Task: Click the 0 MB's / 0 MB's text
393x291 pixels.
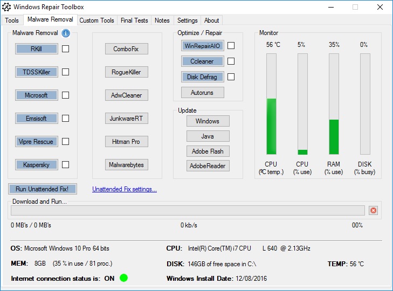Action: 31,225
